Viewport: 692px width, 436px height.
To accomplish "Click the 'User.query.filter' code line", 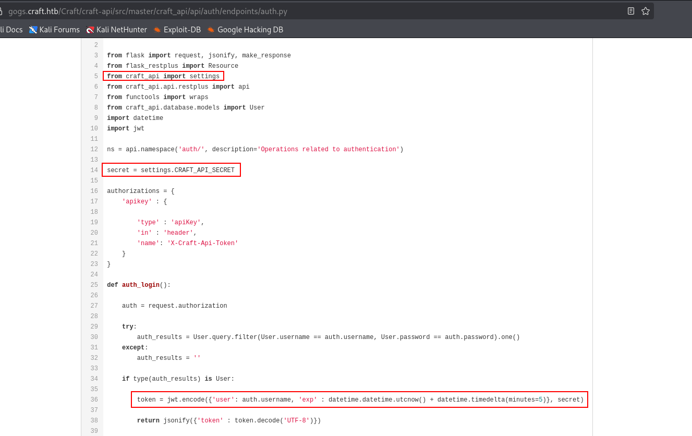I will [x=329, y=337].
